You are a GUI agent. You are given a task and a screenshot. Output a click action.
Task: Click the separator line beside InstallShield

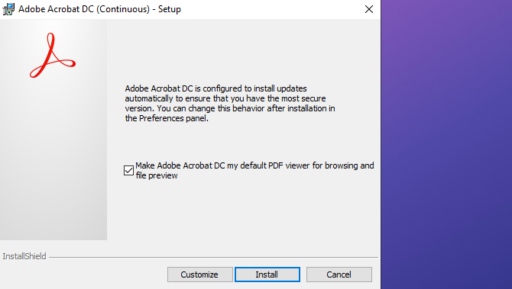(213, 257)
